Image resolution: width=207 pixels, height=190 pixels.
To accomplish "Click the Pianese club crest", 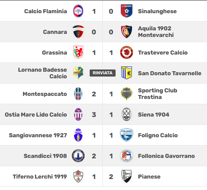I will click(x=127, y=176).
